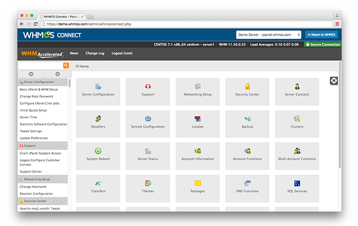Open Tweak Settings sidebar link
The width and height of the screenshot is (358, 226).
coord(30,131)
